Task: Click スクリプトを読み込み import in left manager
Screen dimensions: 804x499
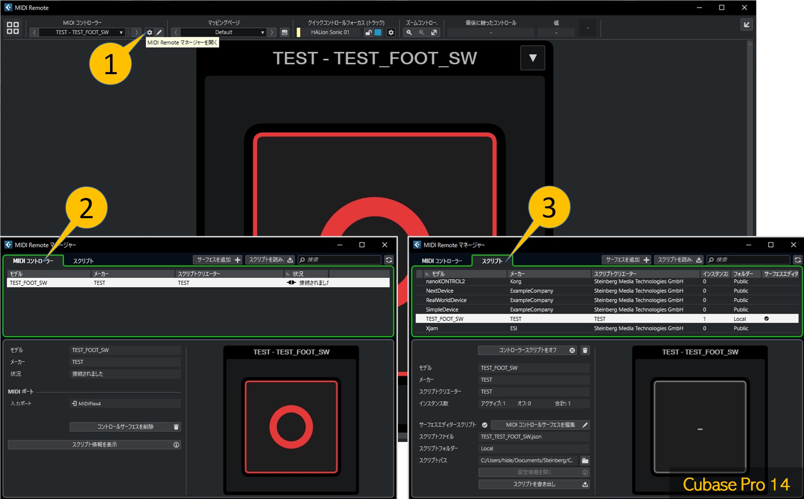Action: (270, 260)
